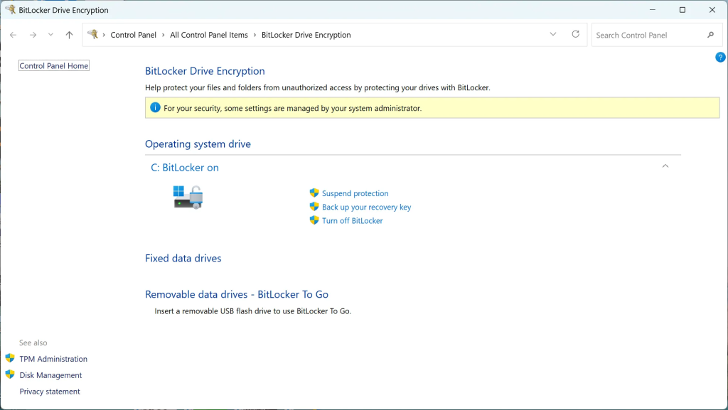Click the BitLocker drive lock icon
Viewport: 728px width, 410px height.
tap(188, 197)
